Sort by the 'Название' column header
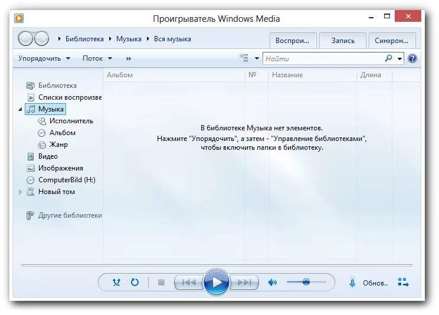Screen dimensions: 439x315 click(313, 75)
